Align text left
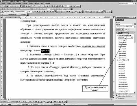 [48, 12]
